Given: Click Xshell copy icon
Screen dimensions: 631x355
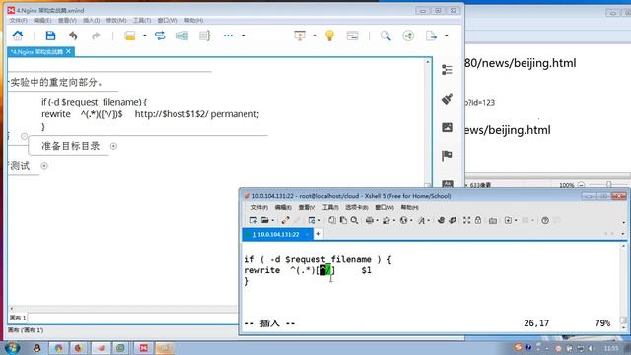Looking at the screenshot, I should [331, 220].
